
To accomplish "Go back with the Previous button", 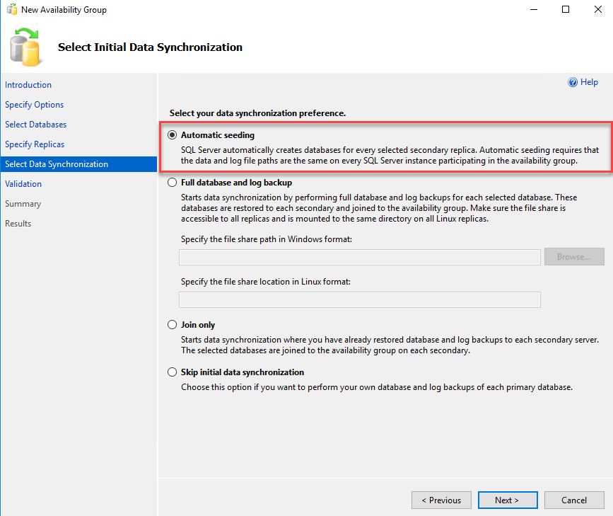I will [x=441, y=500].
